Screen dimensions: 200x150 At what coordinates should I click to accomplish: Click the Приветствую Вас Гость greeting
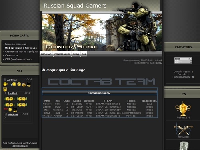tap(148, 63)
